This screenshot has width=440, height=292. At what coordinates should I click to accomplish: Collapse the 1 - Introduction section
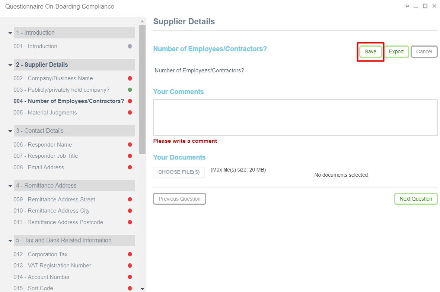pos(10,33)
